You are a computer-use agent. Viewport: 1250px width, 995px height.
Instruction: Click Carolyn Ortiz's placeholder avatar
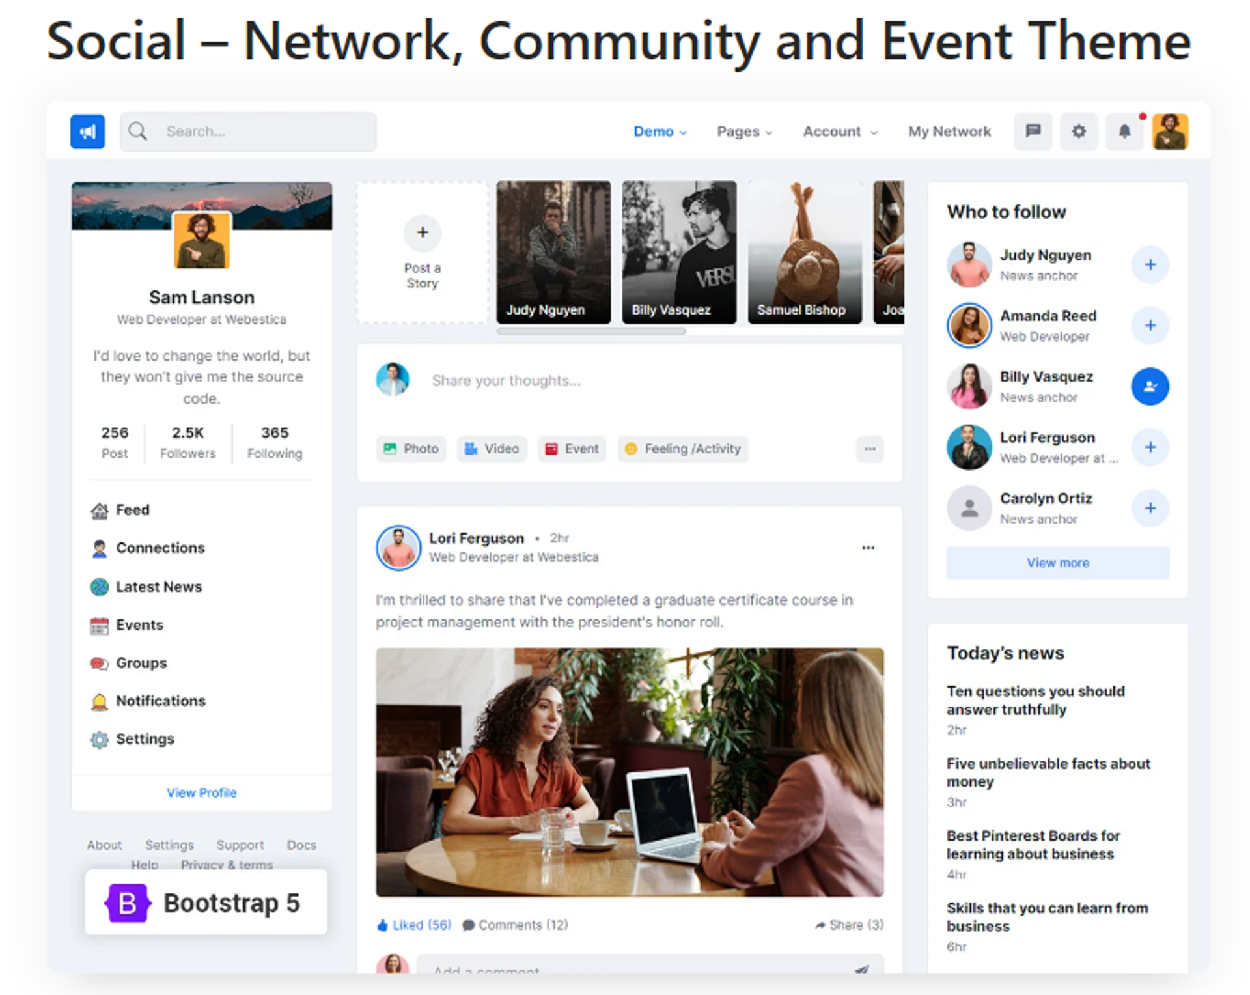(969, 508)
